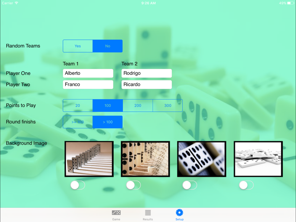Set Points to Play to 300
296x222 pixels.
coord(168,106)
